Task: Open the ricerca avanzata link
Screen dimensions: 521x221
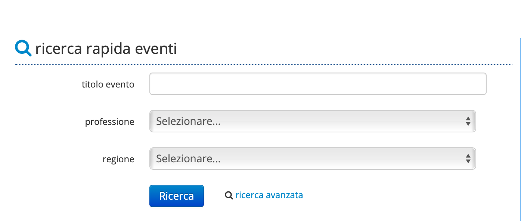Action: point(269,195)
